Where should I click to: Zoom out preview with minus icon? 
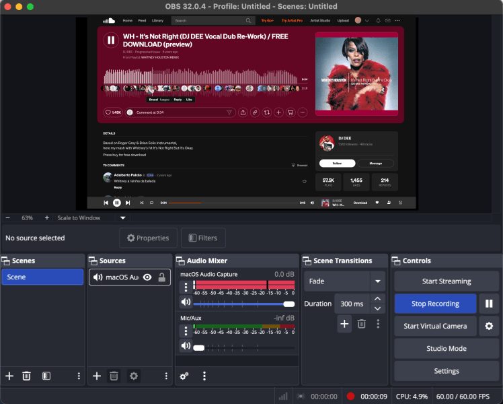coord(8,217)
